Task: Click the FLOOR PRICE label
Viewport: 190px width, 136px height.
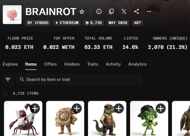Action: 20,38
